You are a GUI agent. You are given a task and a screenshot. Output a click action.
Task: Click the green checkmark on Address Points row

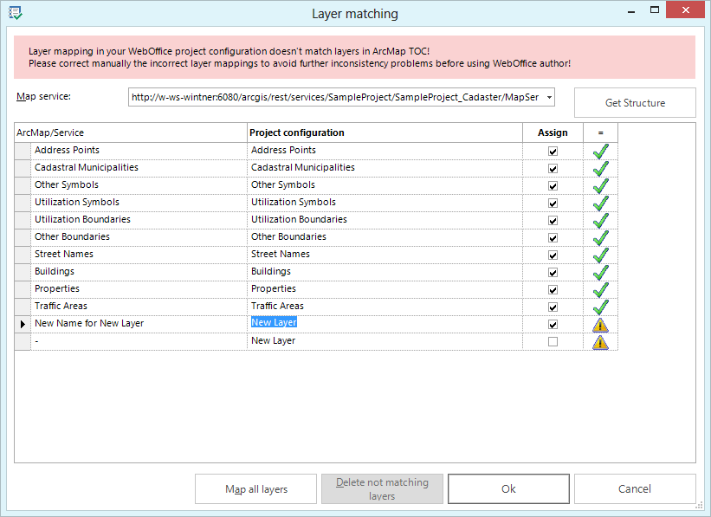tap(600, 150)
